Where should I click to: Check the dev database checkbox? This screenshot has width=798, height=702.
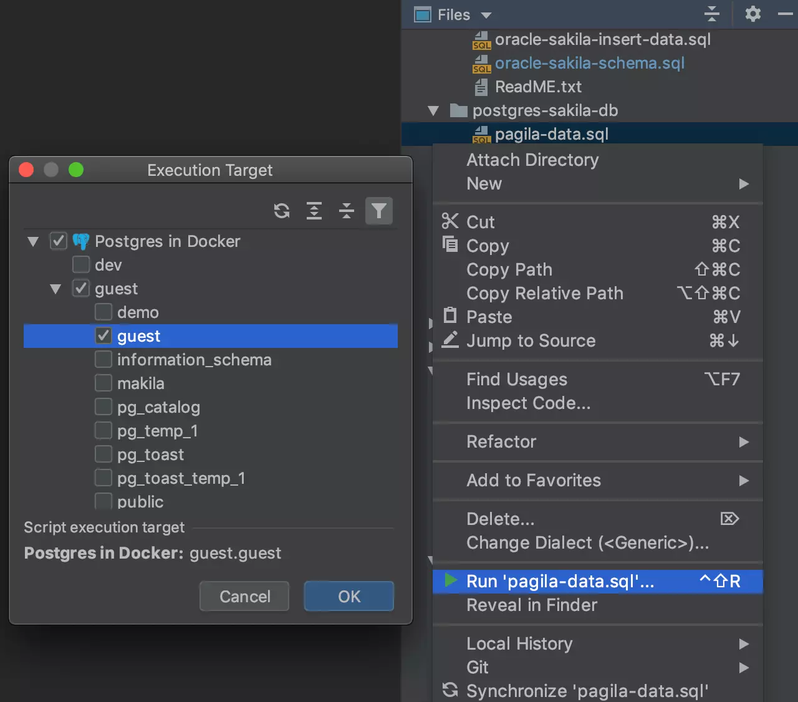[81, 265]
